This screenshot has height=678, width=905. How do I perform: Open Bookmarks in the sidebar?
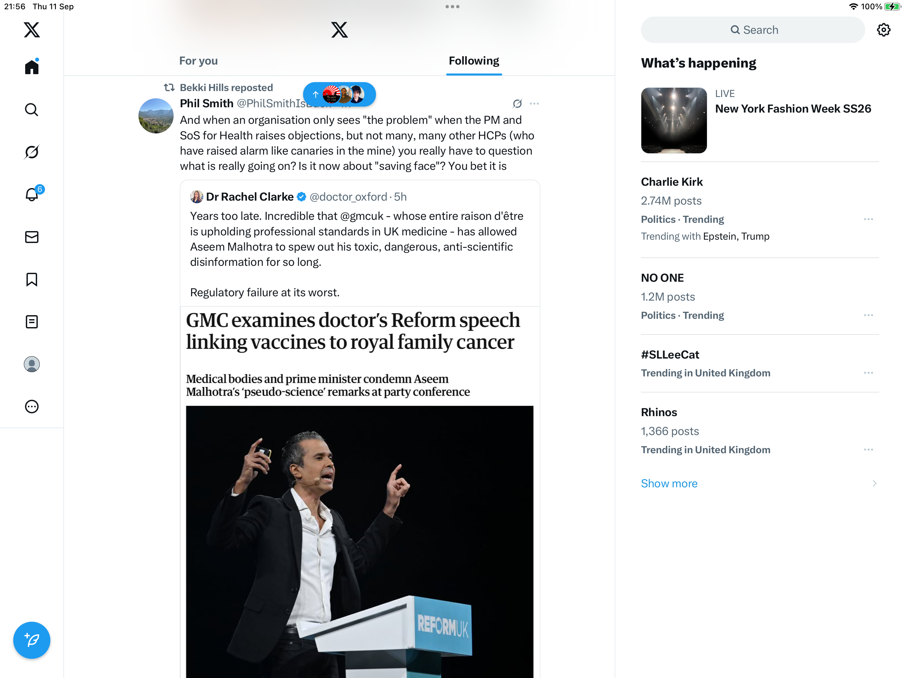[31, 280]
